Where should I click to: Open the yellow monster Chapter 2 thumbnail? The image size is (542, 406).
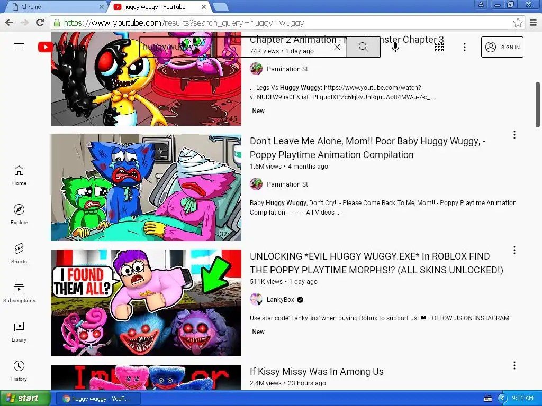146,79
